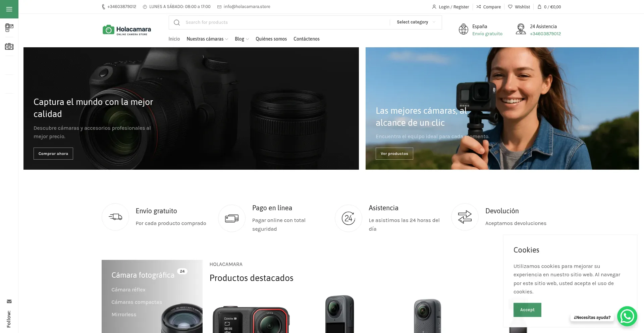Select the photo camera icon in the sidebar
Image resolution: width=644 pixels, height=333 pixels.
tap(9, 46)
